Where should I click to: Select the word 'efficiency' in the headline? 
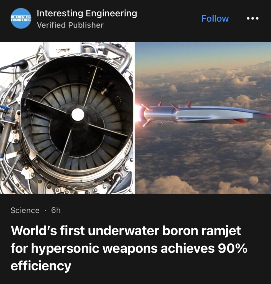click(41, 266)
